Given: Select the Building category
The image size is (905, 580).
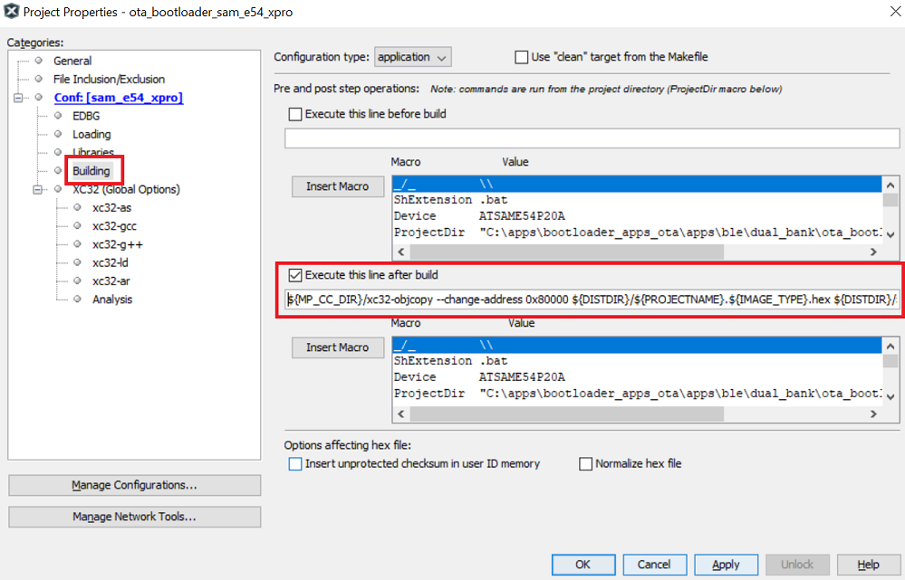Looking at the screenshot, I should 91,171.
